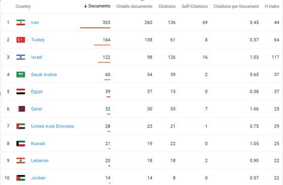Sort by the Citations column header
Viewport: 283px width, 185px height.
(x=167, y=6)
